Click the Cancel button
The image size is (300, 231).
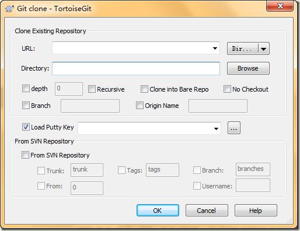point(207,211)
